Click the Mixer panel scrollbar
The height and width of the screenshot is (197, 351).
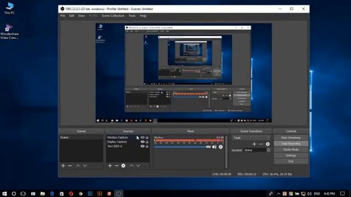(227, 152)
